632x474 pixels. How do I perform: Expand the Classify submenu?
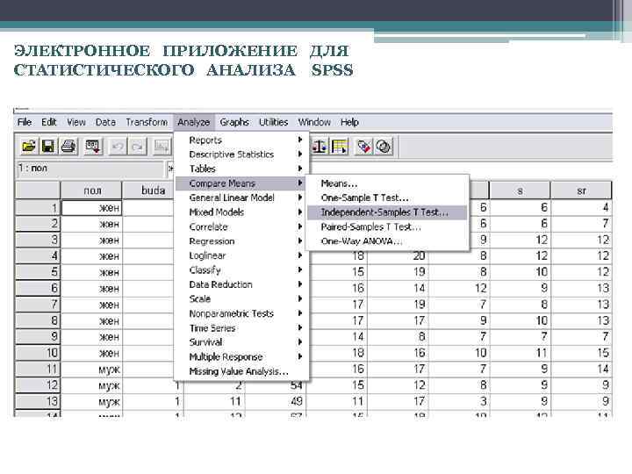tap(241, 270)
